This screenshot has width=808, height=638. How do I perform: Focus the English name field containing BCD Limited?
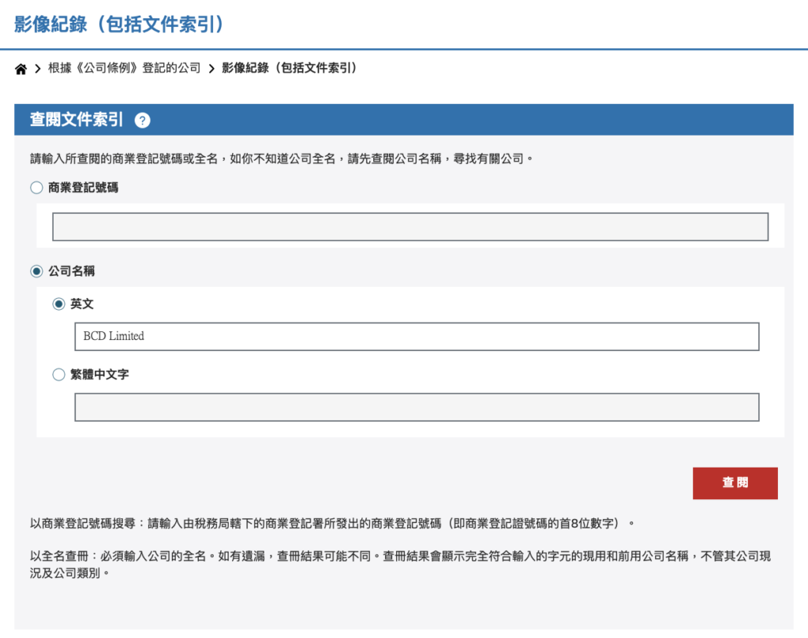click(x=416, y=336)
